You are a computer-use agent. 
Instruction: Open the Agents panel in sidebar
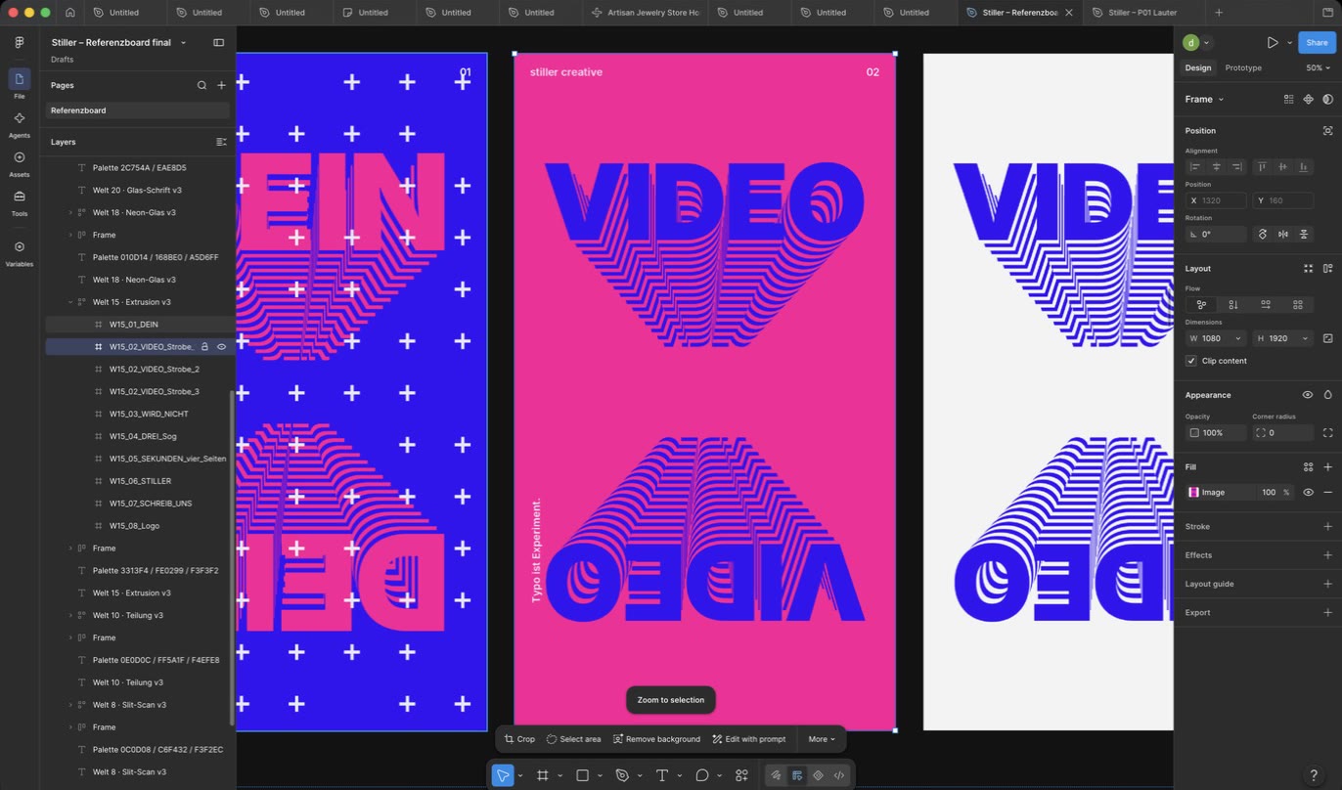(x=19, y=123)
